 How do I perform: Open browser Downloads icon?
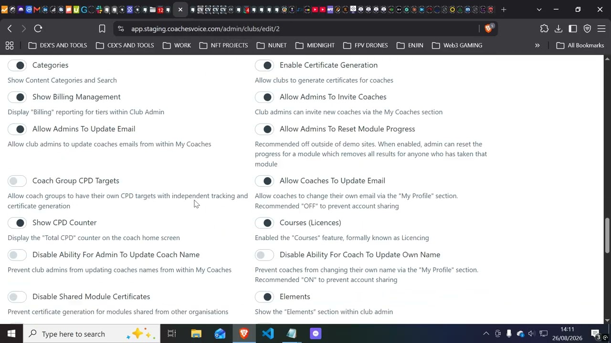tap(558, 29)
